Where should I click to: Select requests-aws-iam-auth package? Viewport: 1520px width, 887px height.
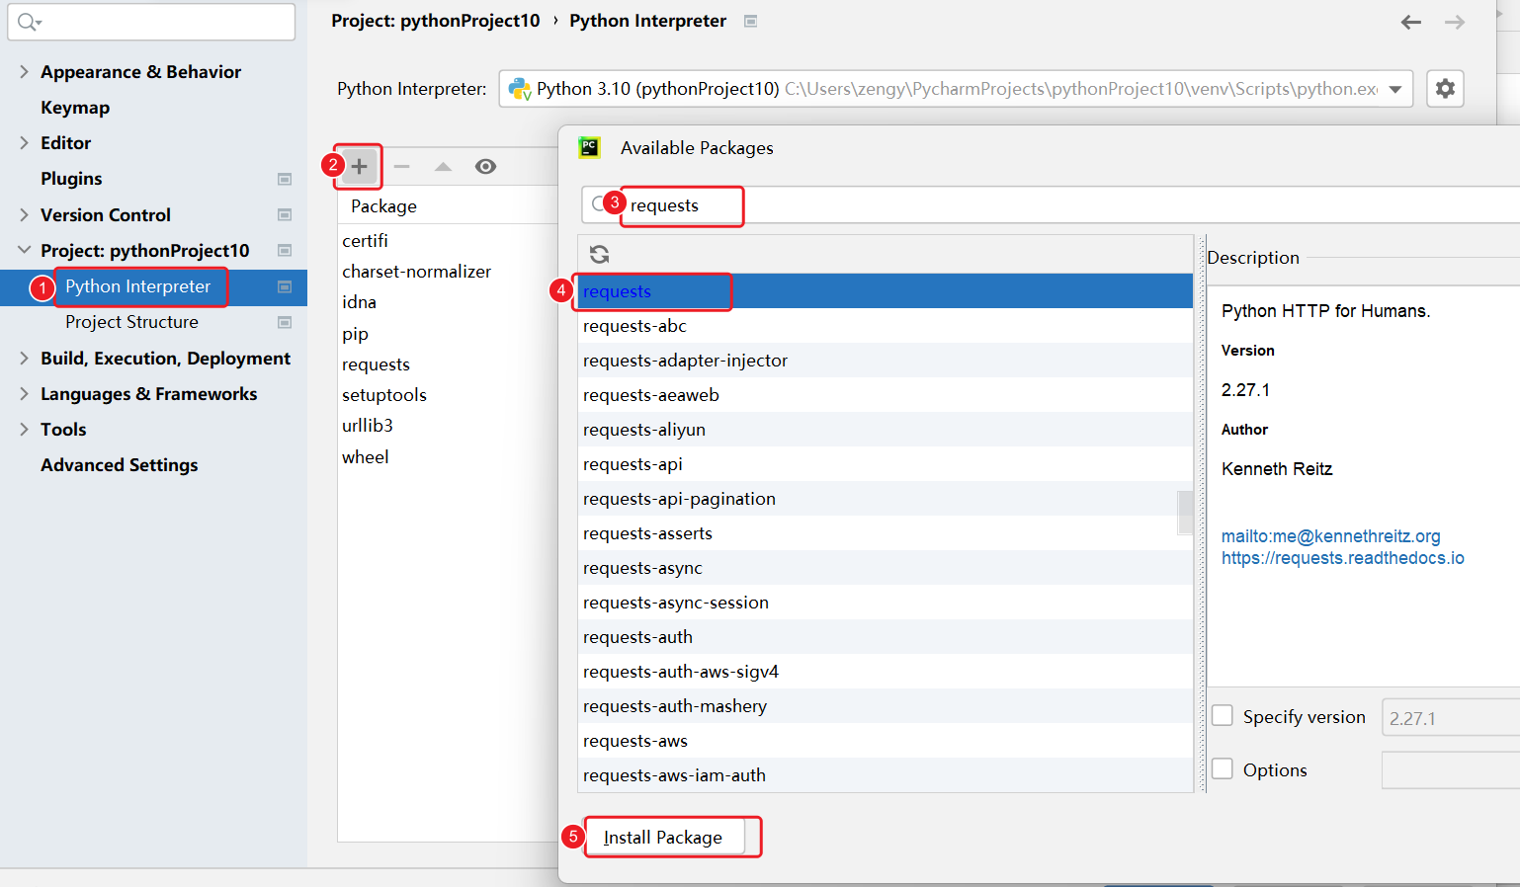point(885,775)
